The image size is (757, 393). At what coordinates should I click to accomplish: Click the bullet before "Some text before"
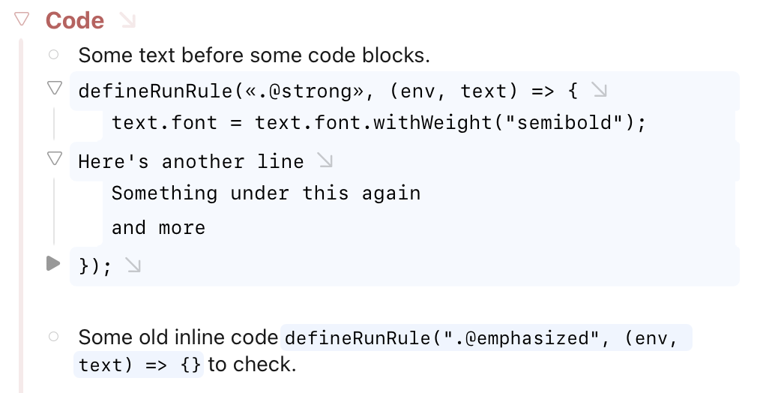tap(53, 54)
